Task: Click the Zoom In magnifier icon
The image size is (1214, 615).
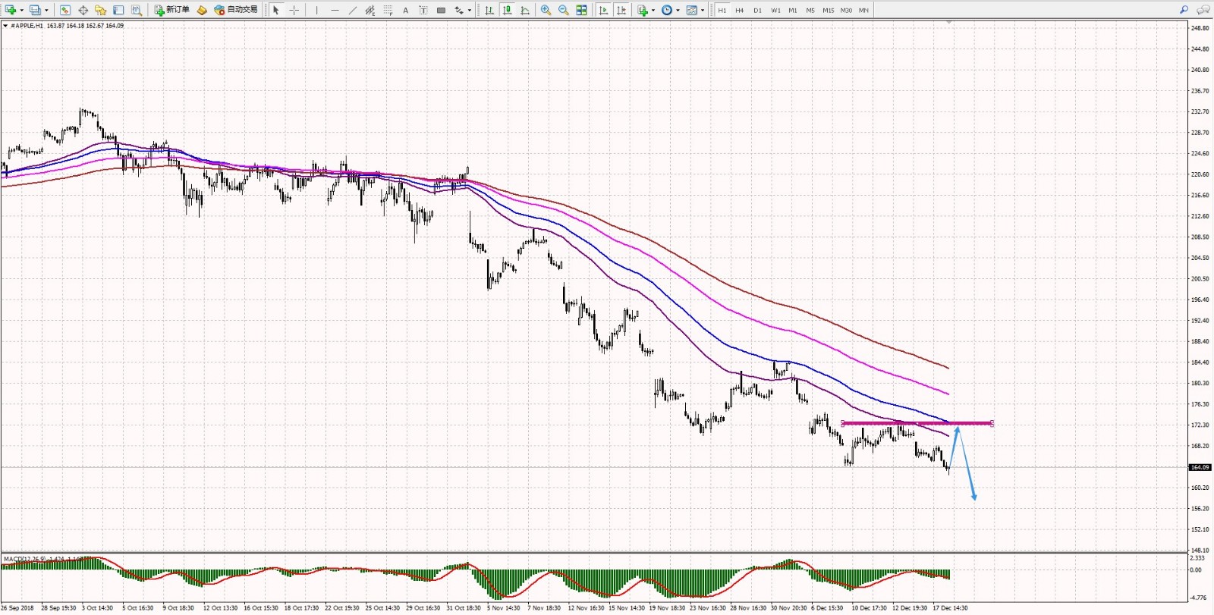Action: tap(546, 10)
